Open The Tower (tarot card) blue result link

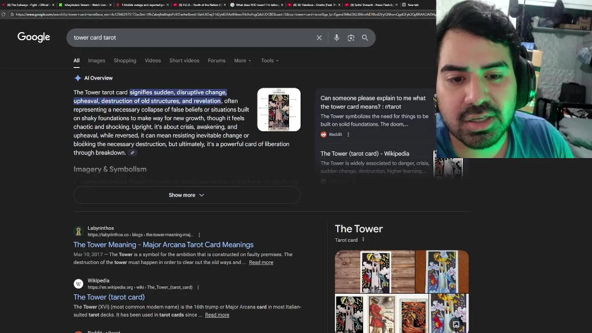coord(109,297)
